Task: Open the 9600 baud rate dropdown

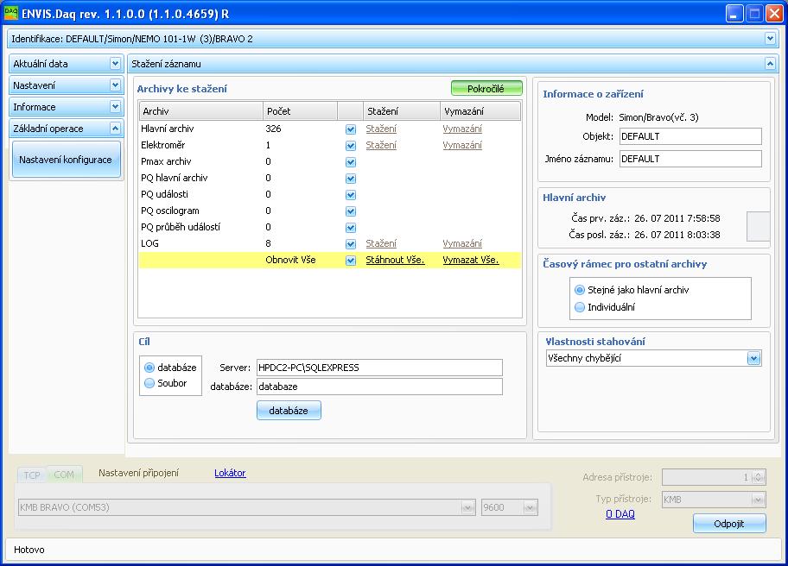Action: 531,507
